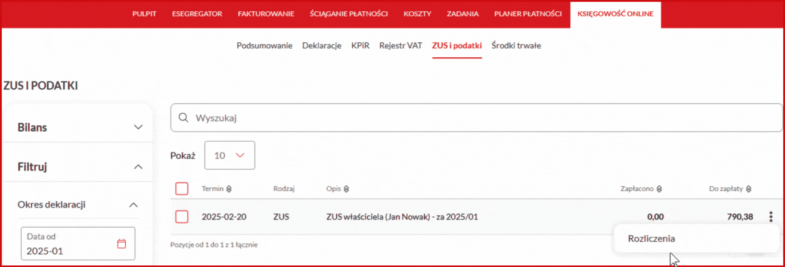Open the PLANER PŁATNOŚCI menu item

pyautogui.click(x=528, y=14)
